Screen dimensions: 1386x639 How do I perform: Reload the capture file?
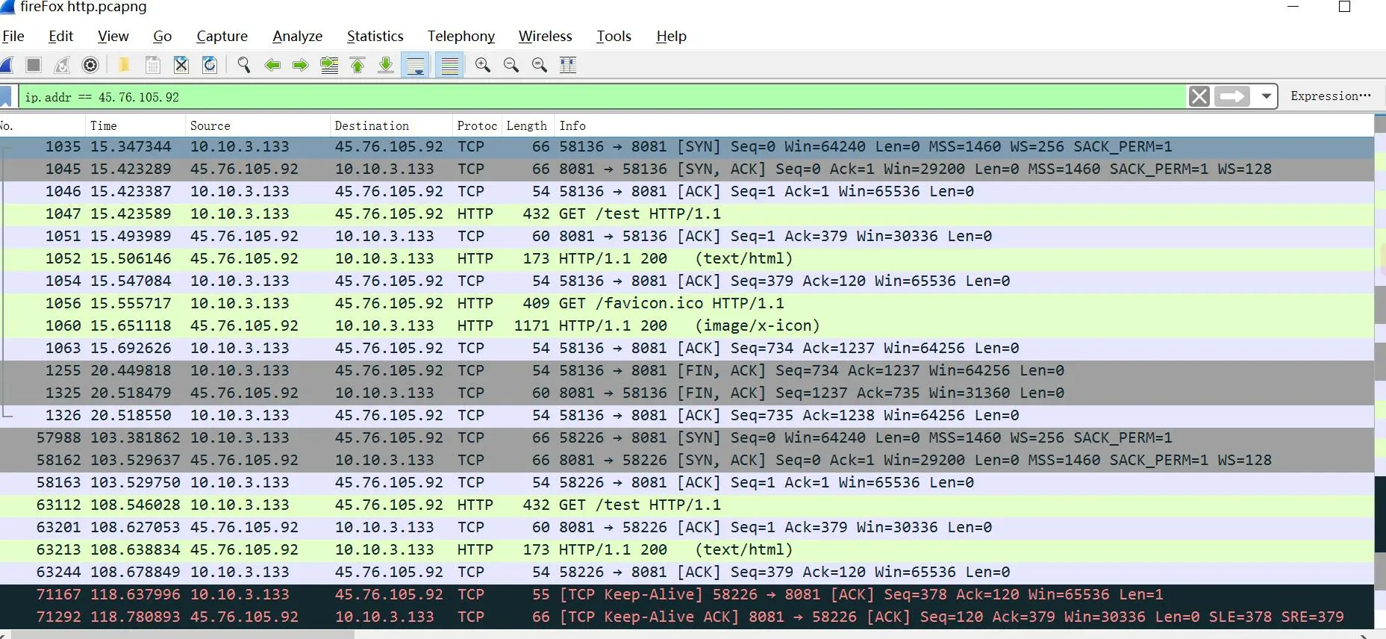pyautogui.click(x=210, y=65)
